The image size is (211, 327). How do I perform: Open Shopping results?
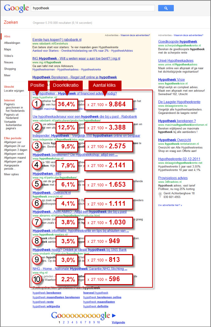(x=10, y=69)
